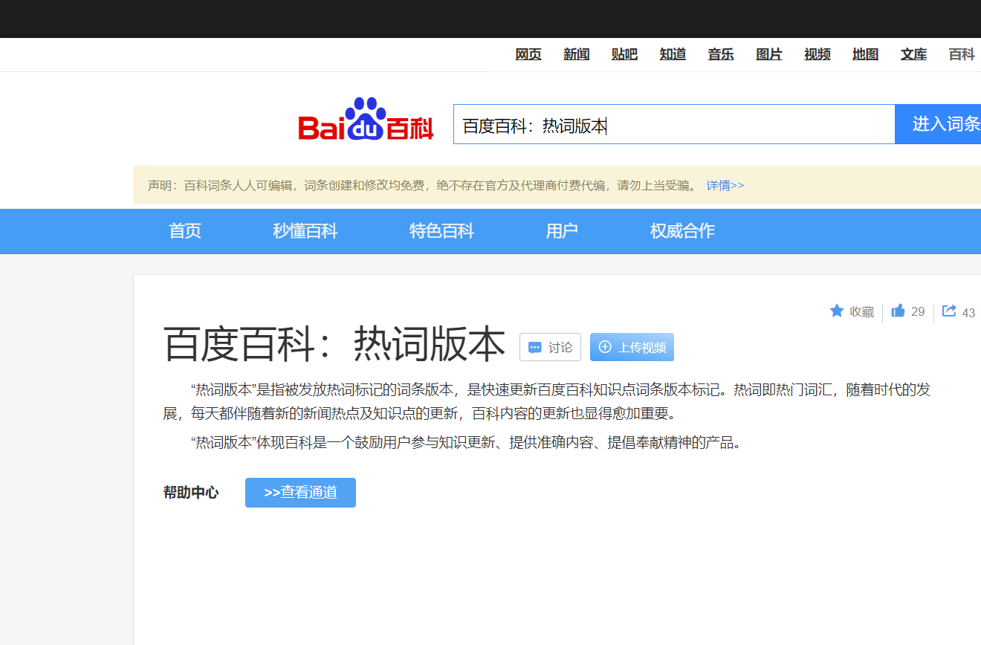Click the 帮助中心 help center link
981x645 pixels.
click(x=190, y=492)
